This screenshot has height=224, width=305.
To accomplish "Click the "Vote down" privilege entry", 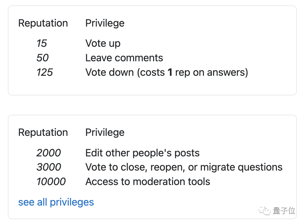I will pos(166,72).
